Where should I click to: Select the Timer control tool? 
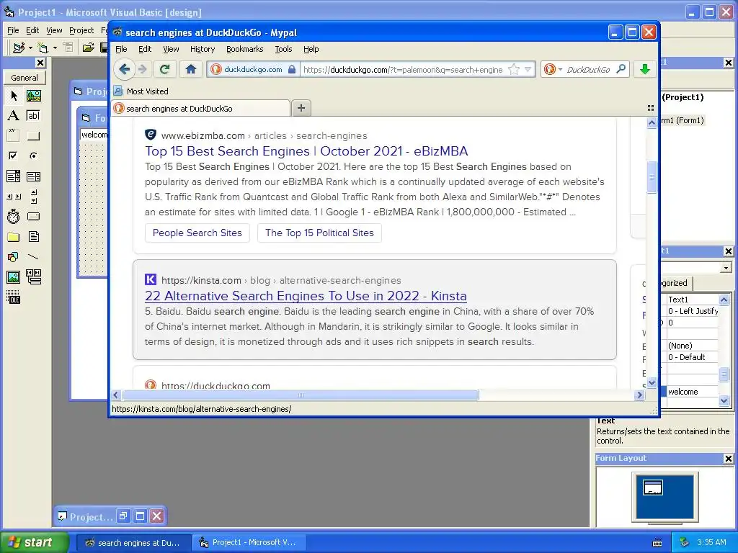[14, 216]
